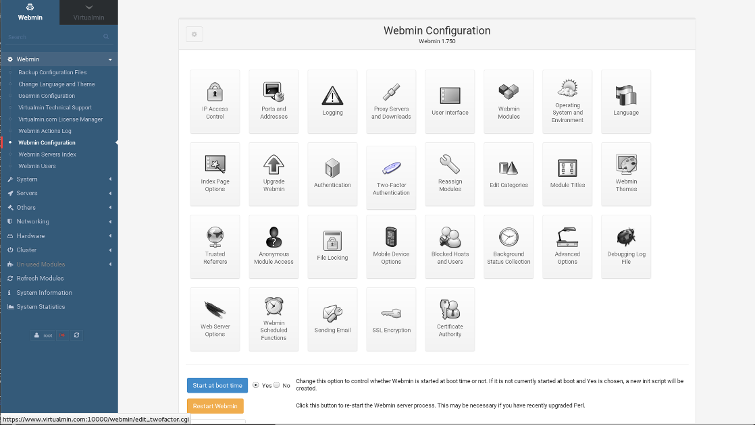Open Web Server Options
Screen dimensions: 755x425
point(215,319)
